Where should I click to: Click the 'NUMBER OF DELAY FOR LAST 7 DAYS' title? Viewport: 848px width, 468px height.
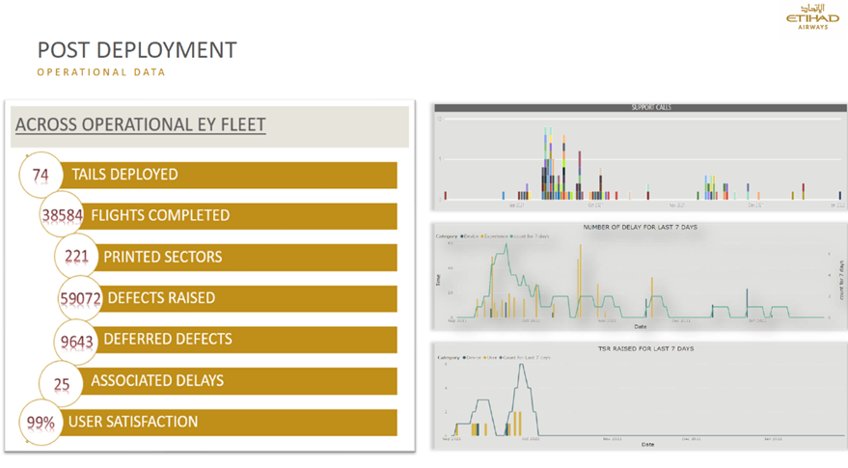point(641,227)
